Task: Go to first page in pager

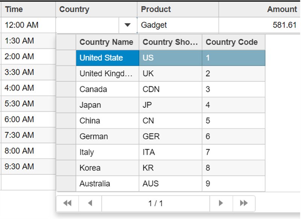Action: click(67, 203)
